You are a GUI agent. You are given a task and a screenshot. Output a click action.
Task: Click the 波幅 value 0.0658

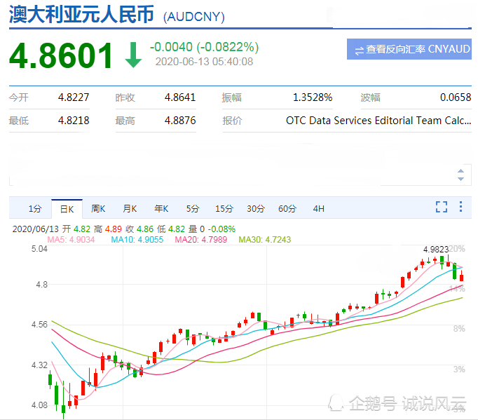point(456,97)
